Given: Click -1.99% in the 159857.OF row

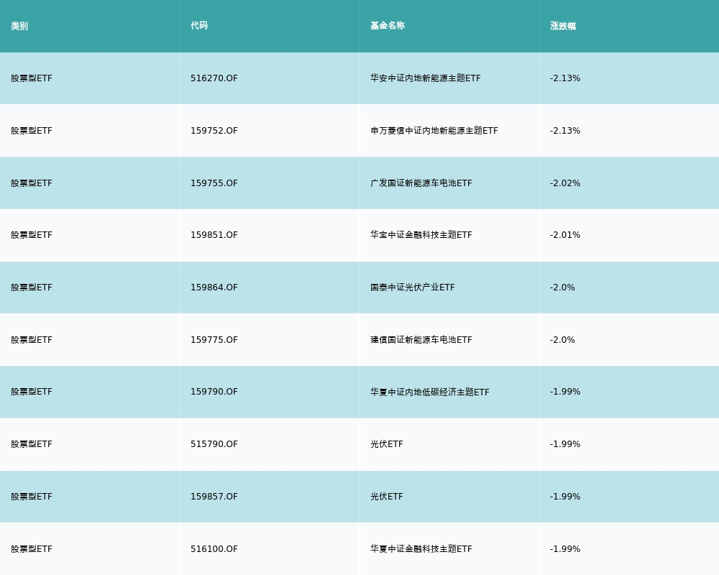Looking at the screenshot, I should [x=565, y=497].
